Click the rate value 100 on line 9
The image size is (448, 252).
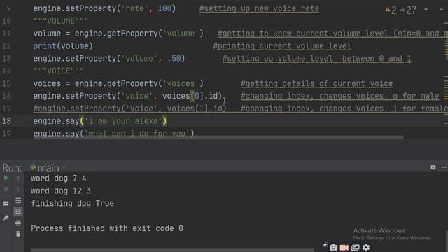point(165,8)
